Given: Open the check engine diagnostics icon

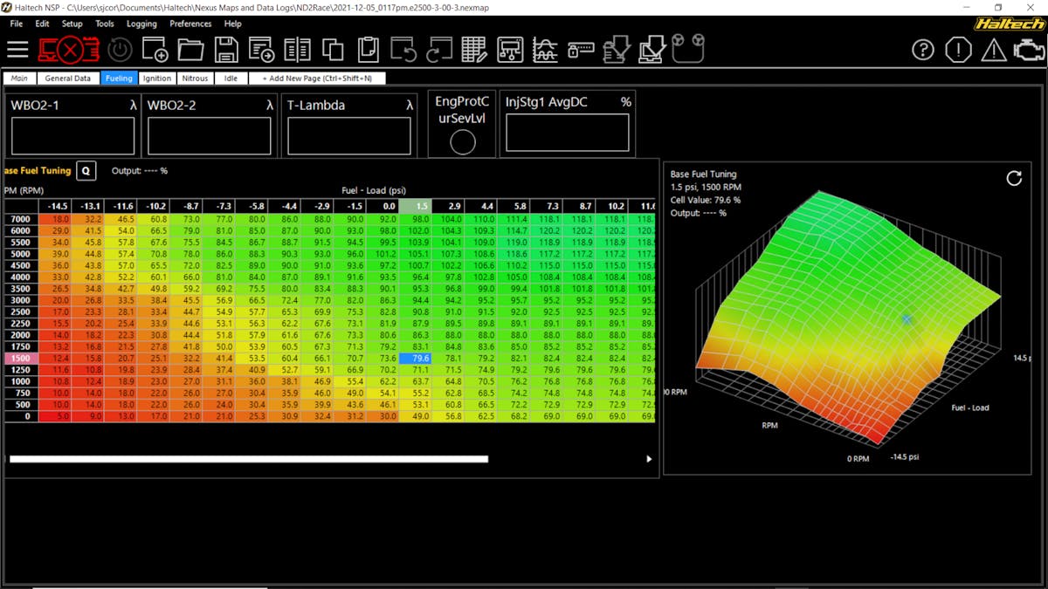Looking at the screenshot, I should [x=1029, y=50].
